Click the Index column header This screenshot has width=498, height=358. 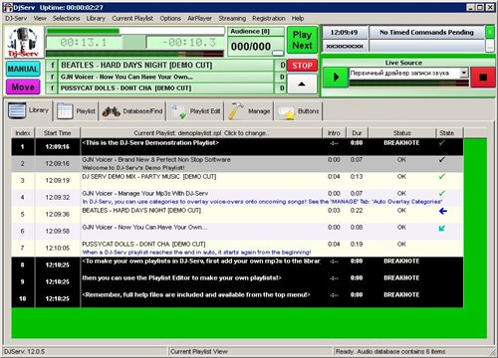point(23,133)
